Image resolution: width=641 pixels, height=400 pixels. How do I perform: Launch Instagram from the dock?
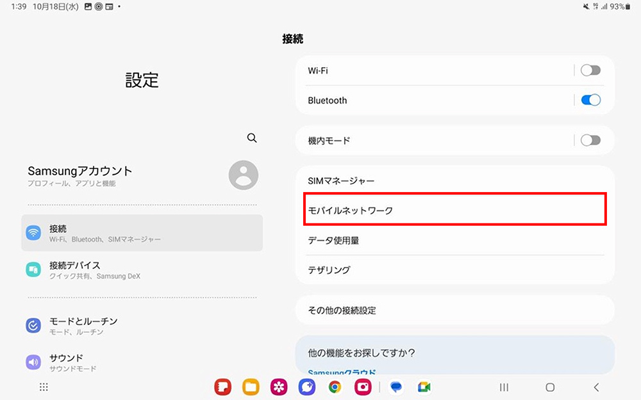(363, 387)
